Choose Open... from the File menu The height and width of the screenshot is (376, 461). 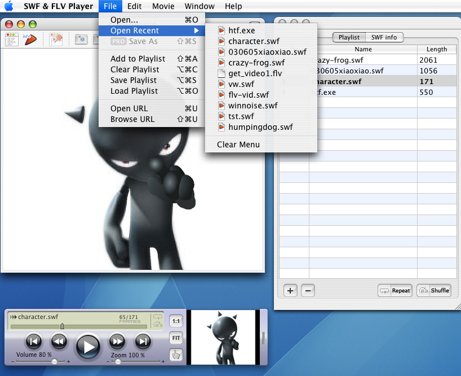[152, 20]
